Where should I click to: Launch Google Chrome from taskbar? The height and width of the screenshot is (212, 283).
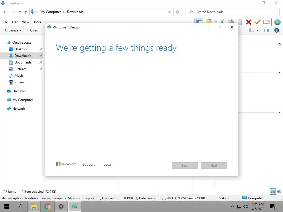click(48, 206)
